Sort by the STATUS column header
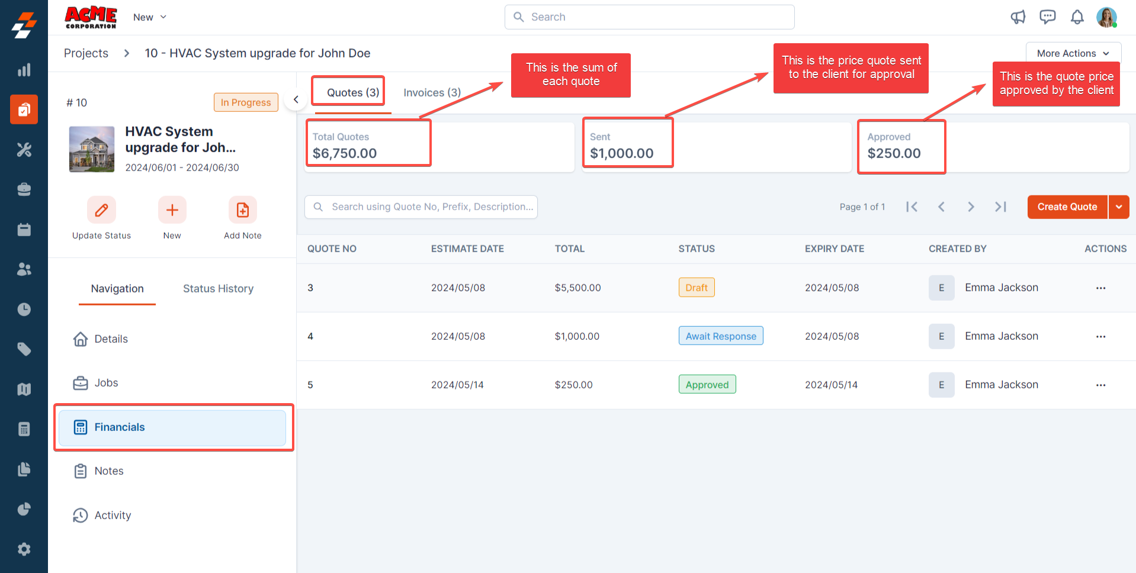Viewport: 1136px width, 573px height. 697,249
